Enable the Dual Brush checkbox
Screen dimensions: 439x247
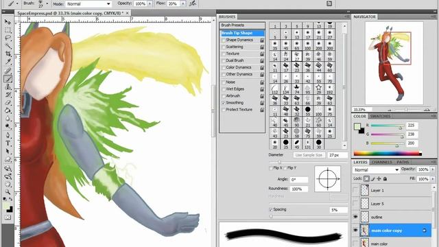224,61
